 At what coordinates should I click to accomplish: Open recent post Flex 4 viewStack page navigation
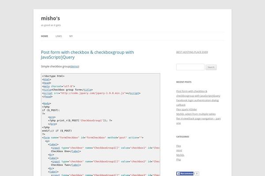pos(198,121)
